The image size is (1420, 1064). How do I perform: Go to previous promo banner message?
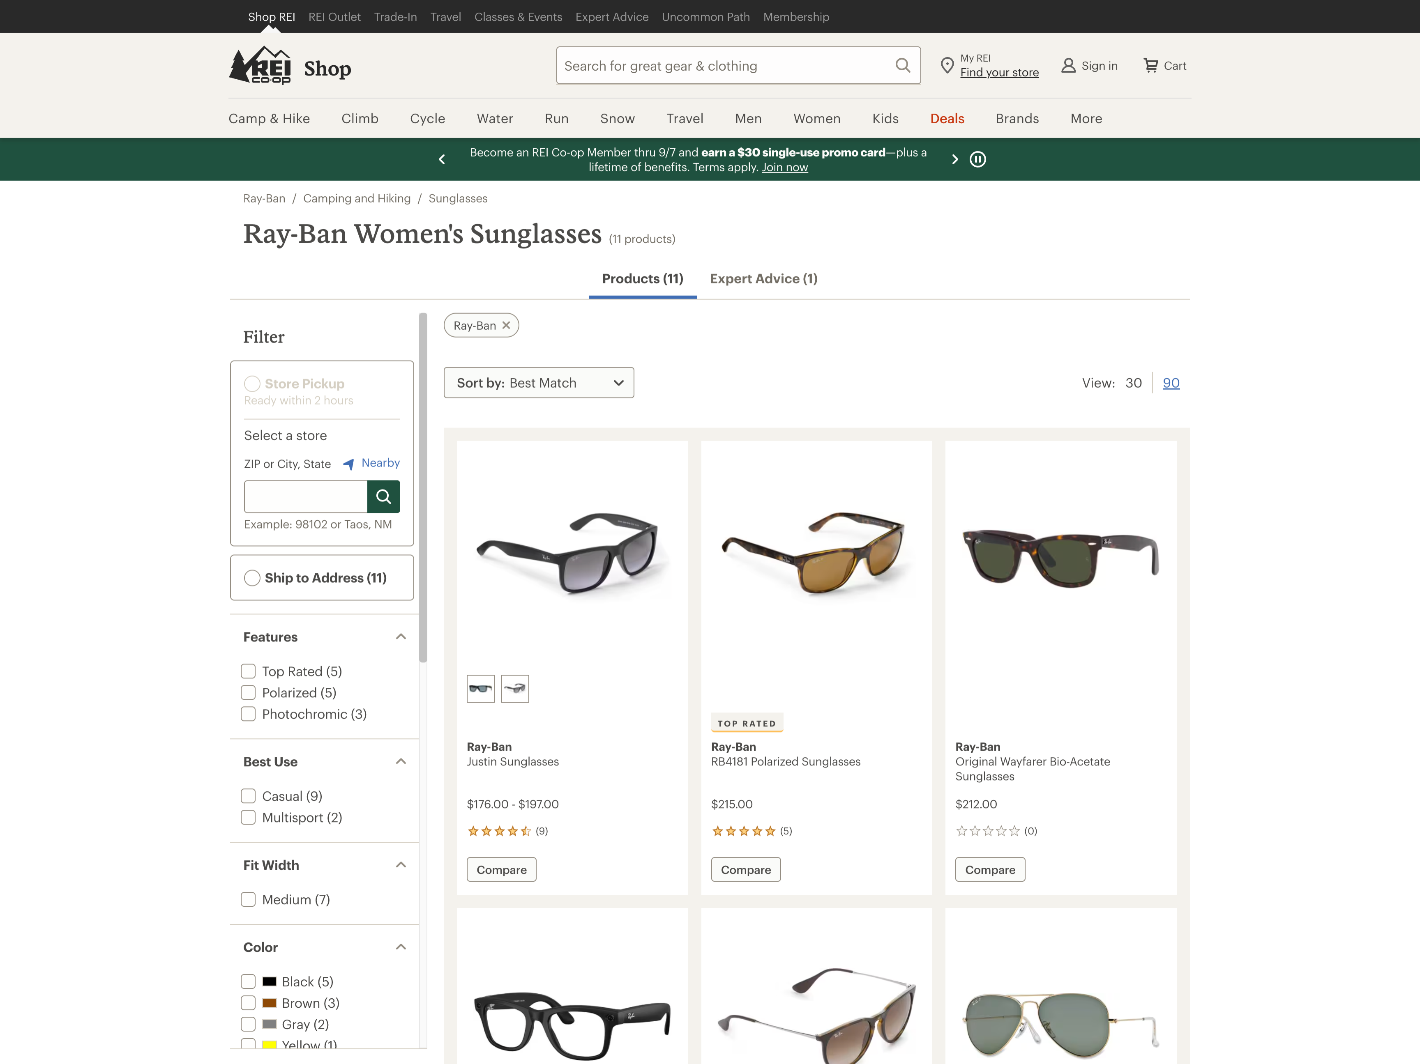pos(442,159)
